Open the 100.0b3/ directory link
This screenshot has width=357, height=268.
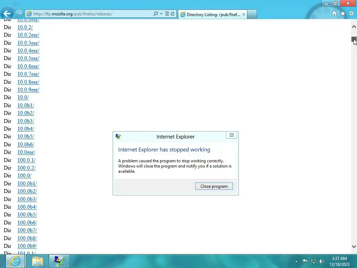(27, 199)
